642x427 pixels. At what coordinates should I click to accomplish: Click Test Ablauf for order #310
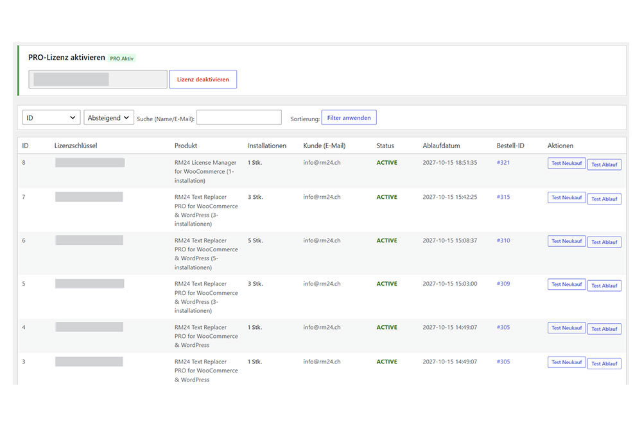point(604,242)
